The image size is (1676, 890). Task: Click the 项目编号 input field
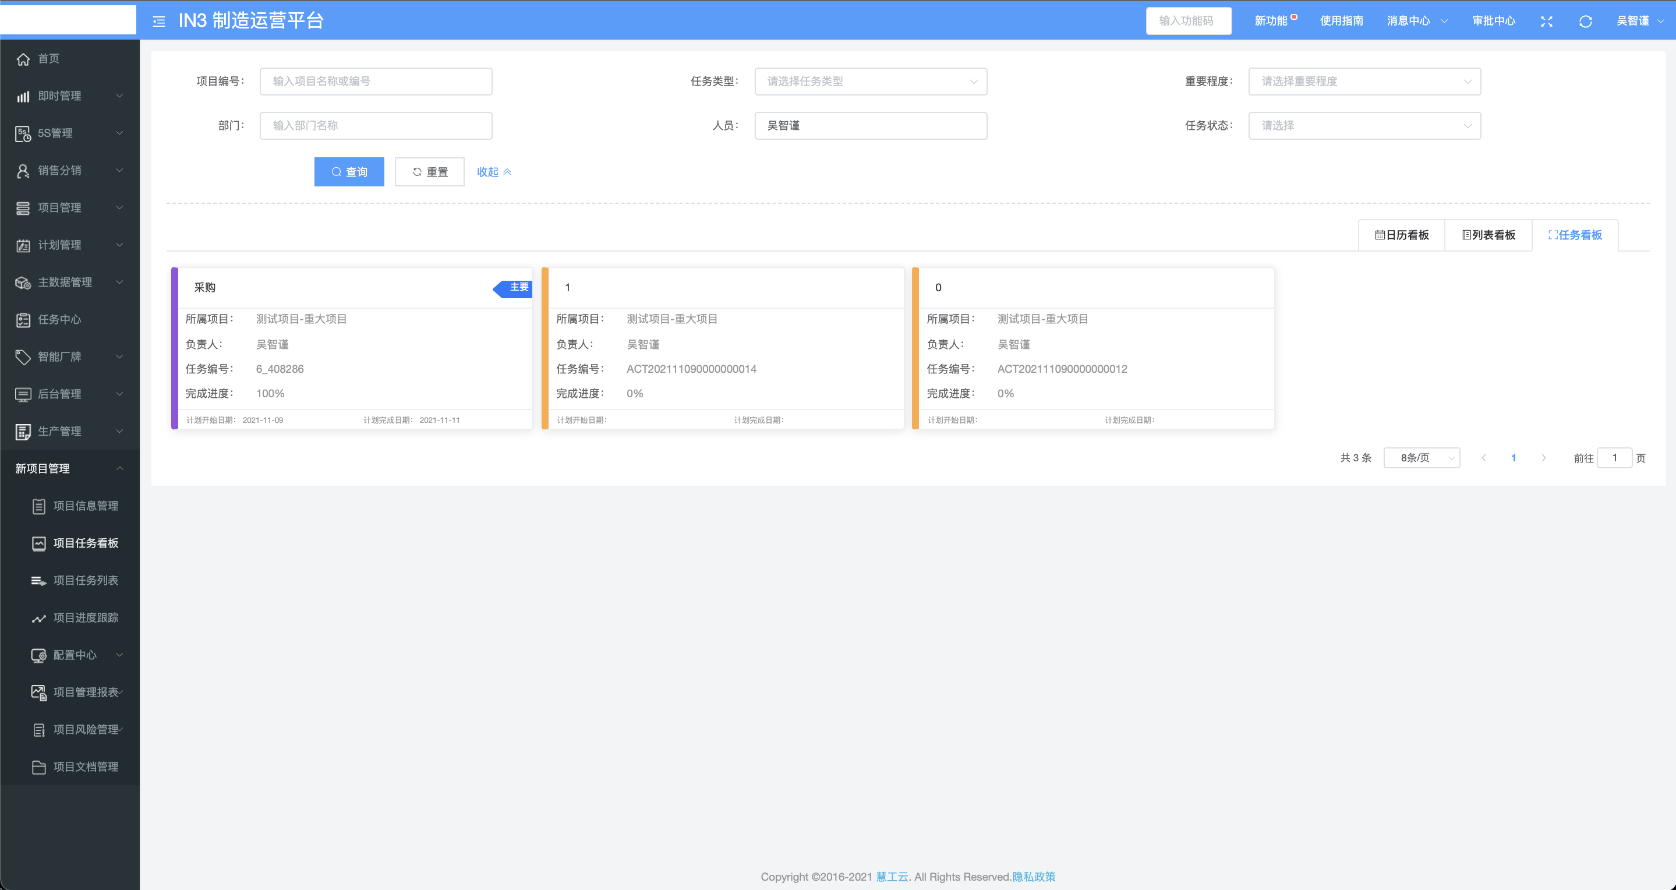pyautogui.click(x=376, y=82)
